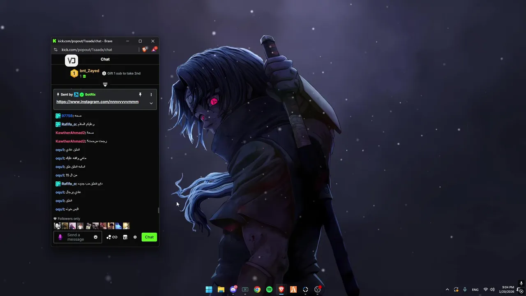Open the pinned Instagram link
Viewport: 526px width, 296px height.
(97, 102)
